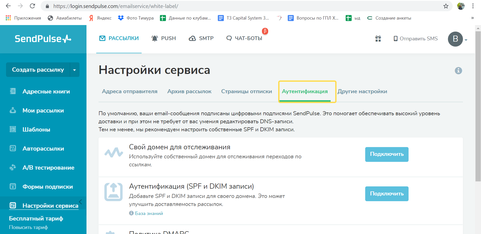
Task: Switch to the Другие настройки tab
Action: (362, 91)
